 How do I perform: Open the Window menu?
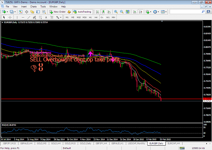pyautogui.click(x=53, y=6)
